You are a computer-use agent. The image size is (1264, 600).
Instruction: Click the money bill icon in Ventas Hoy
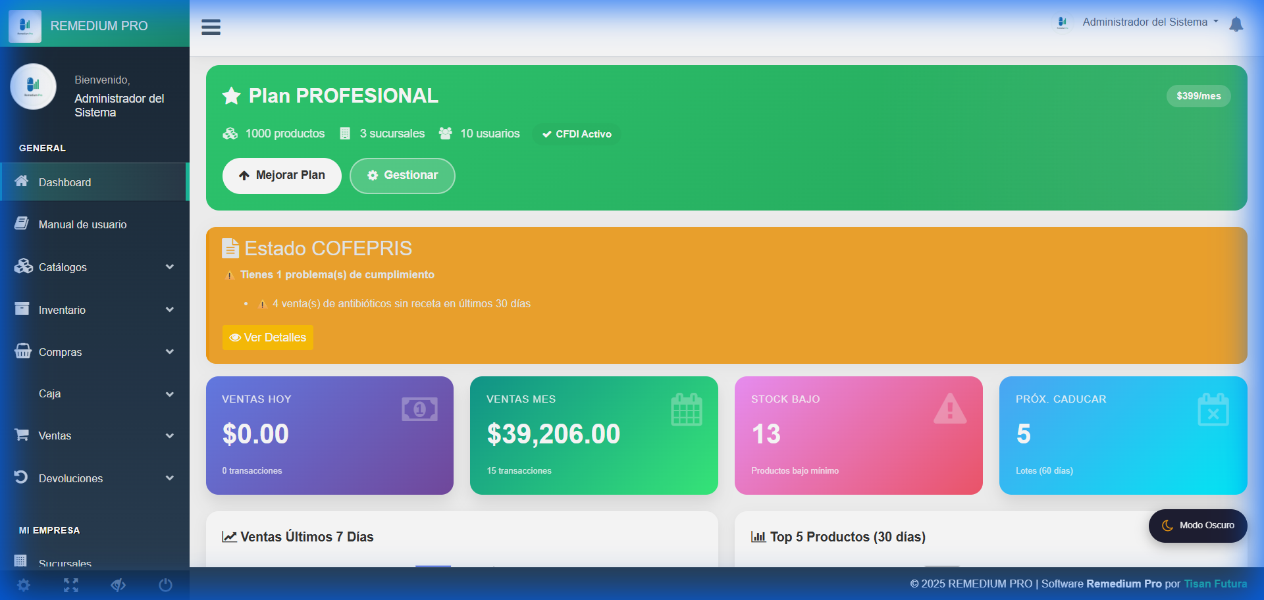(x=419, y=409)
